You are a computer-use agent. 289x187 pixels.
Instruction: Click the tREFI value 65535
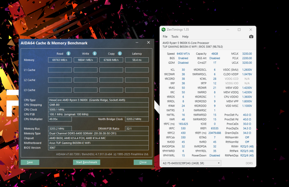[215, 128]
